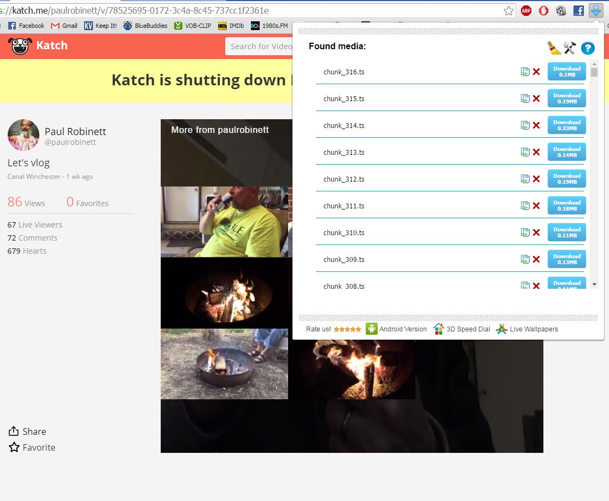The image size is (609, 501).
Task: Open VOB-CLIP bookmark
Action: pos(192,26)
